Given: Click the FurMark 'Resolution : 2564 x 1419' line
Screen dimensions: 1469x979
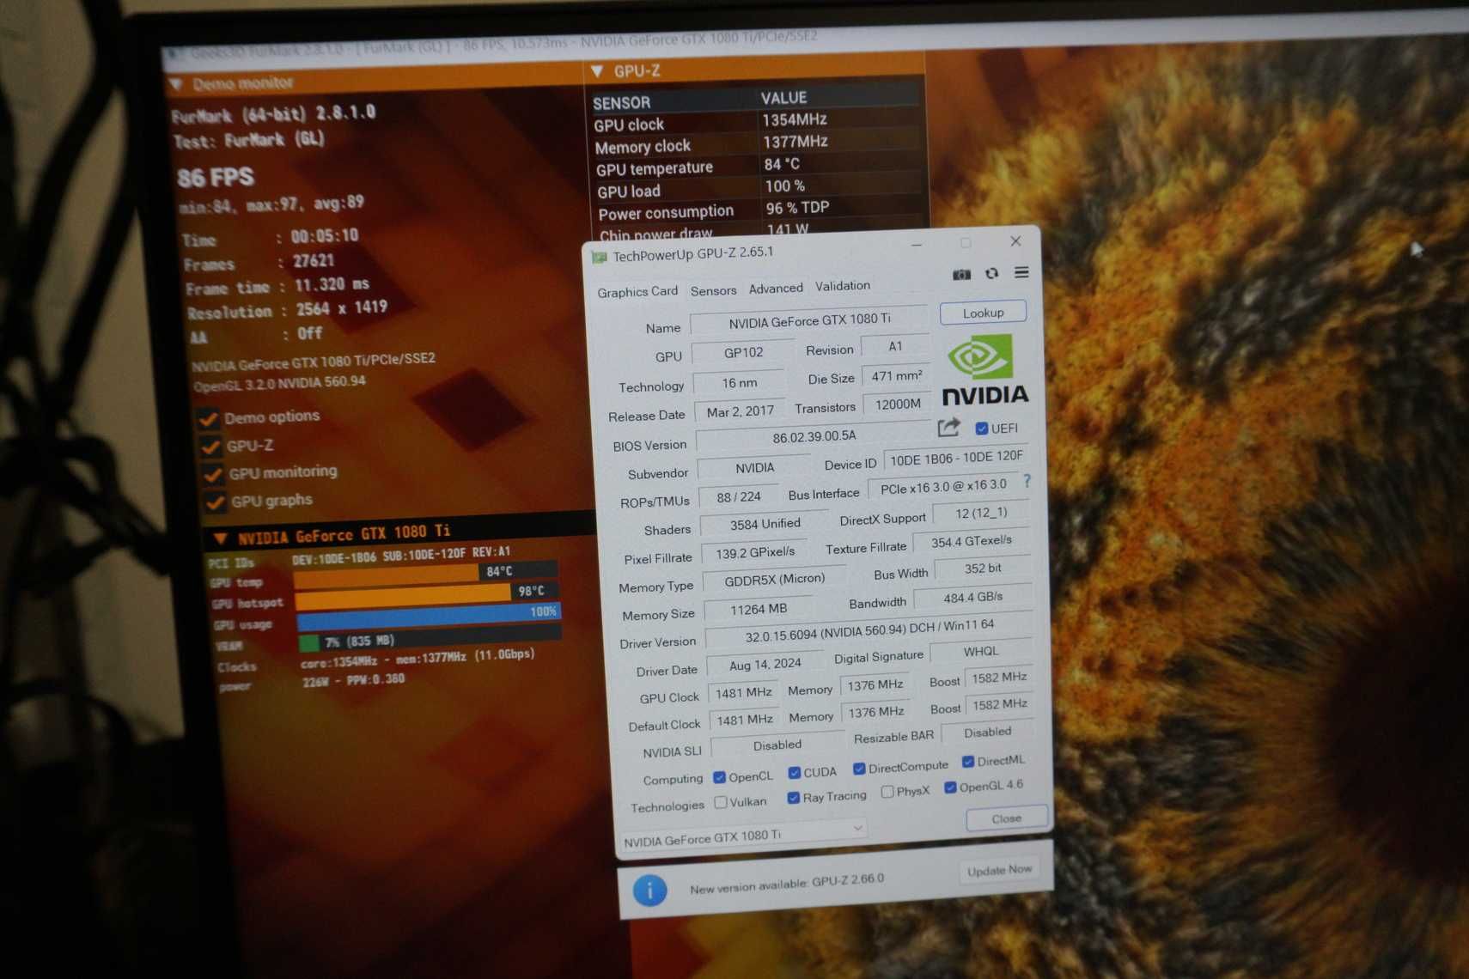Looking at the screenshot, I should (x=287, y=309).
